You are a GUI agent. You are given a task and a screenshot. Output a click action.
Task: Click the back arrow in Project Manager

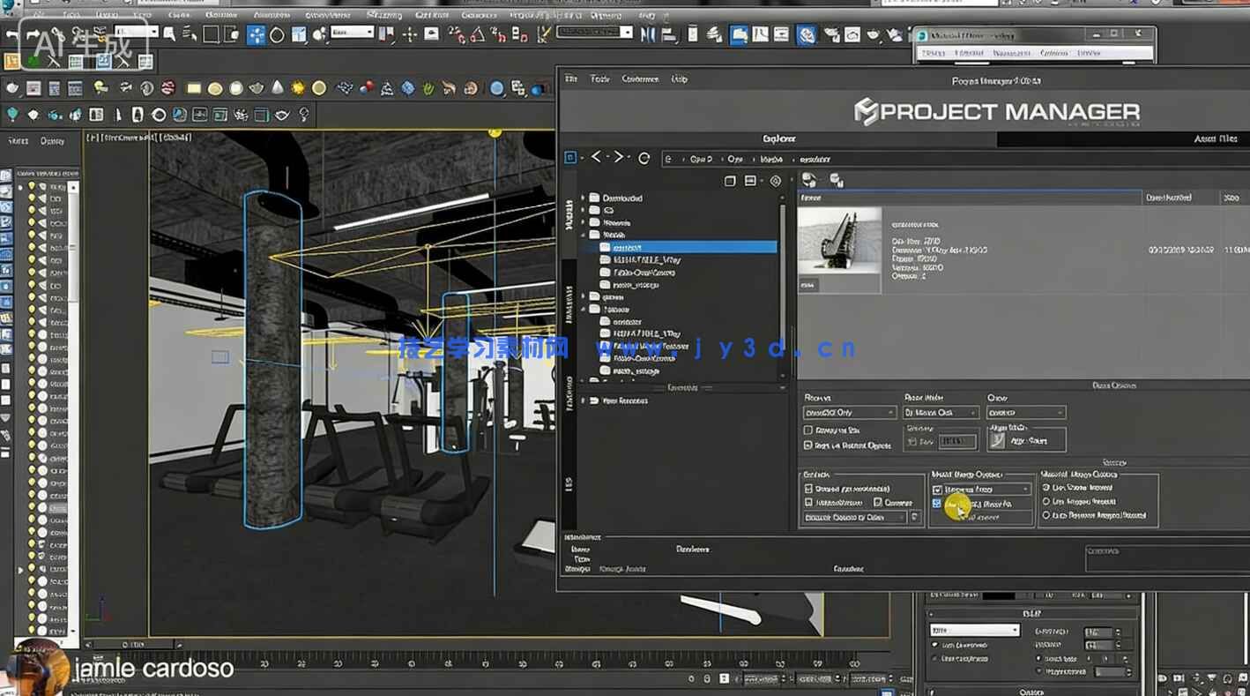[596, 157]
